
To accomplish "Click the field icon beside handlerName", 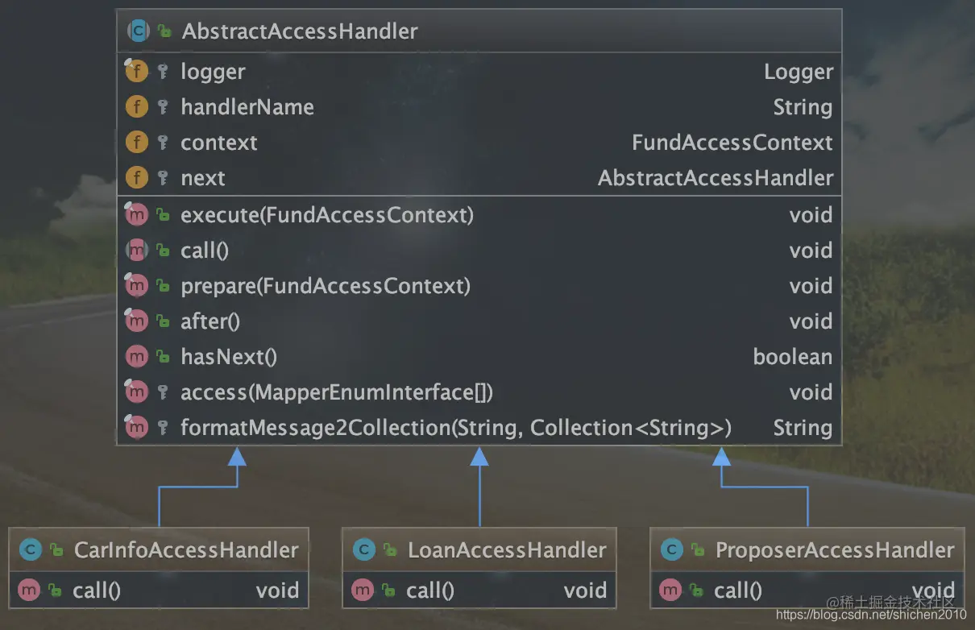I will pos(137,107).
